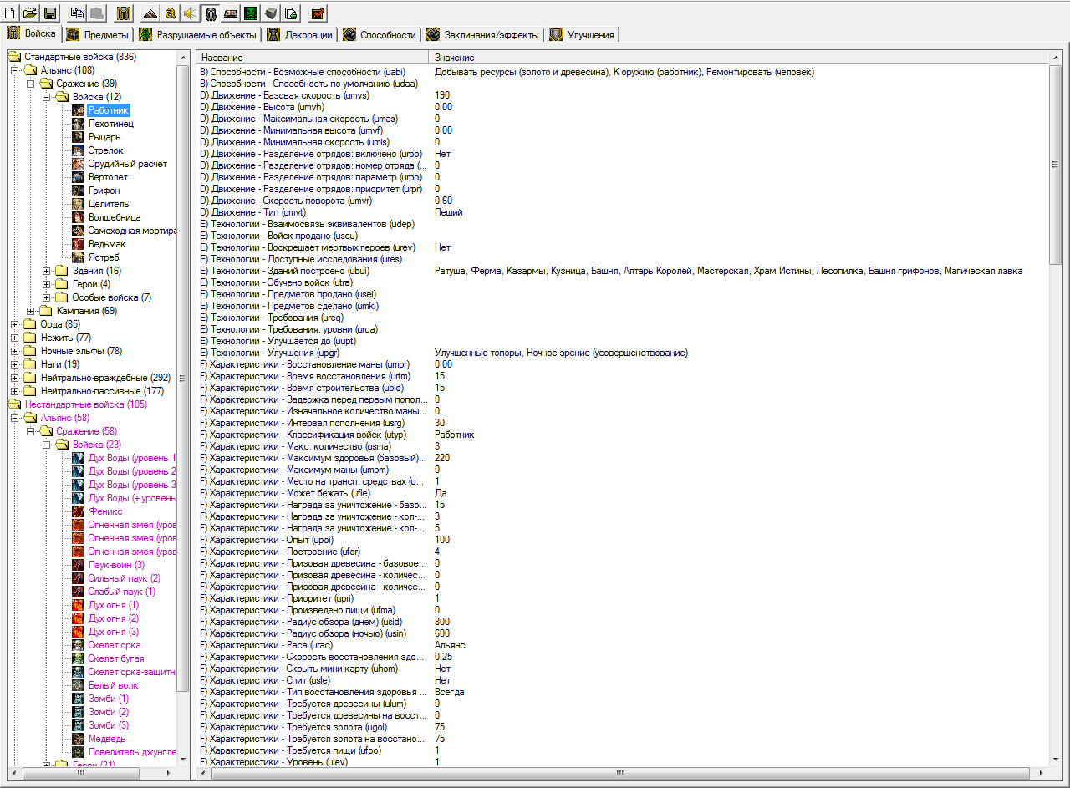Expand the Здания (16) folder

pyautogui.click(x=48, y=271)
